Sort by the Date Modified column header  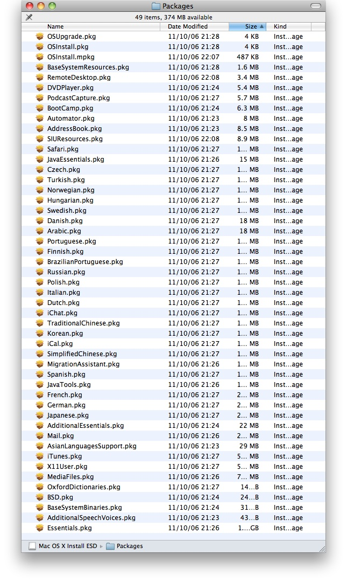click(x=194, y=26)
